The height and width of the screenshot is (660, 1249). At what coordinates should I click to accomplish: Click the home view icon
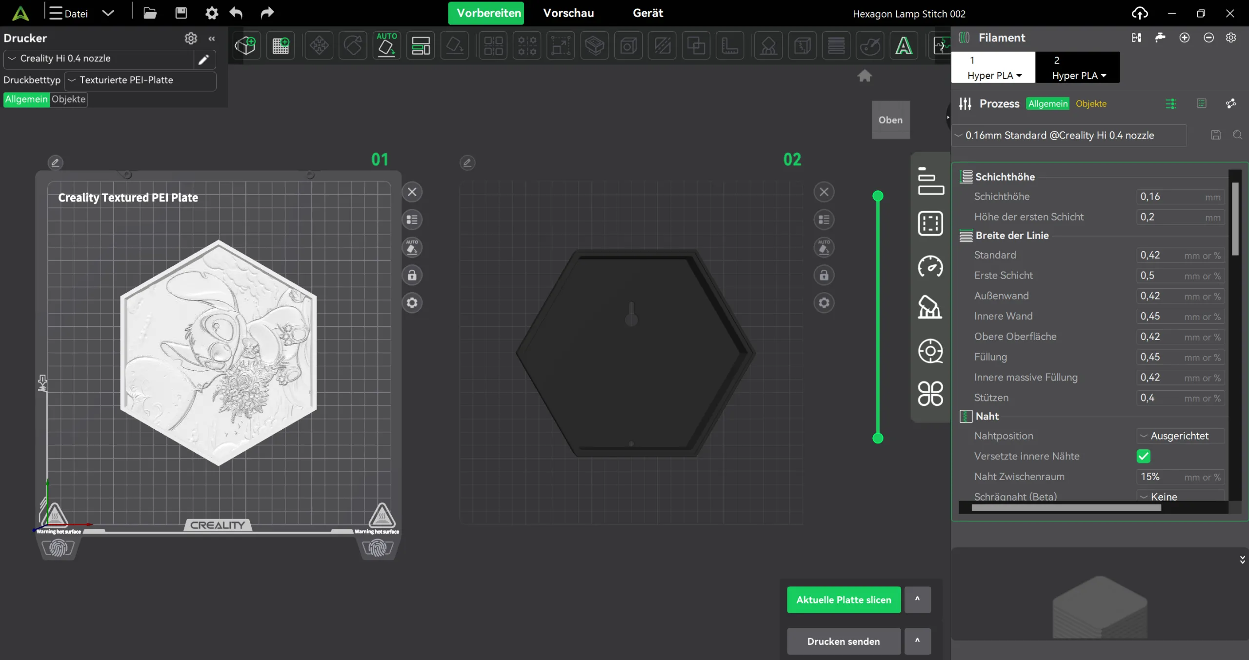pyautogui.click(x=865, y=76)
